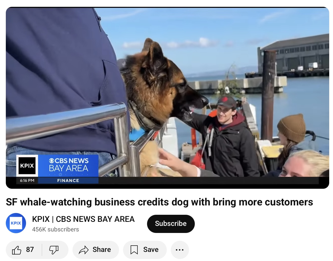Subscribe to KPIX | CBS News Bay Area

[171, 224]
